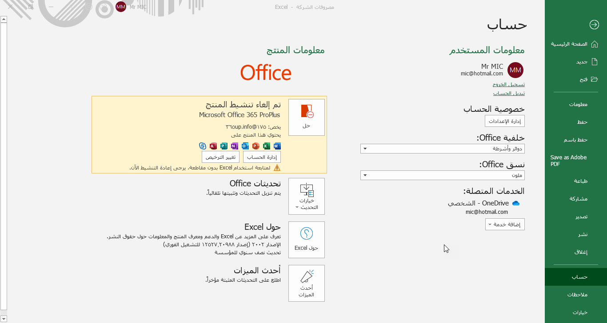This screenshot has height=323, width=607.
Task: Click the Publisher app icon
Action: pyautogui.click(x=224, y=146)
